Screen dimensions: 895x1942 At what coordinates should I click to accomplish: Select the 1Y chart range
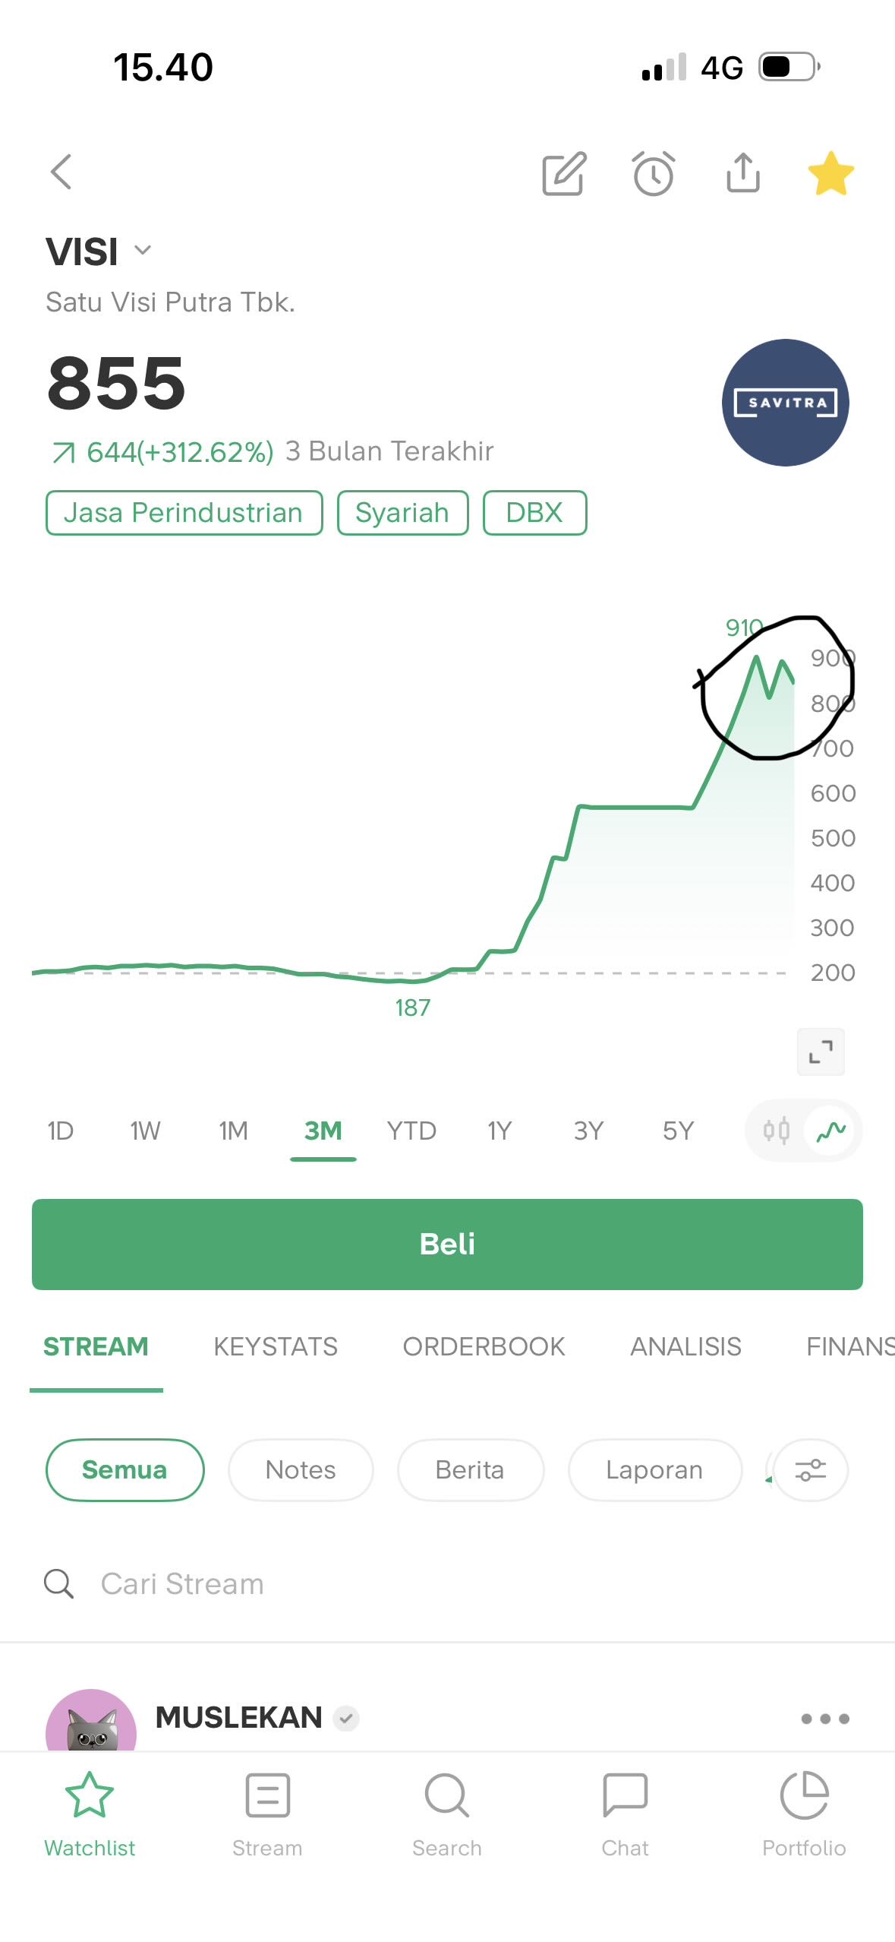pyautogui.click(x=499, y=1131)
